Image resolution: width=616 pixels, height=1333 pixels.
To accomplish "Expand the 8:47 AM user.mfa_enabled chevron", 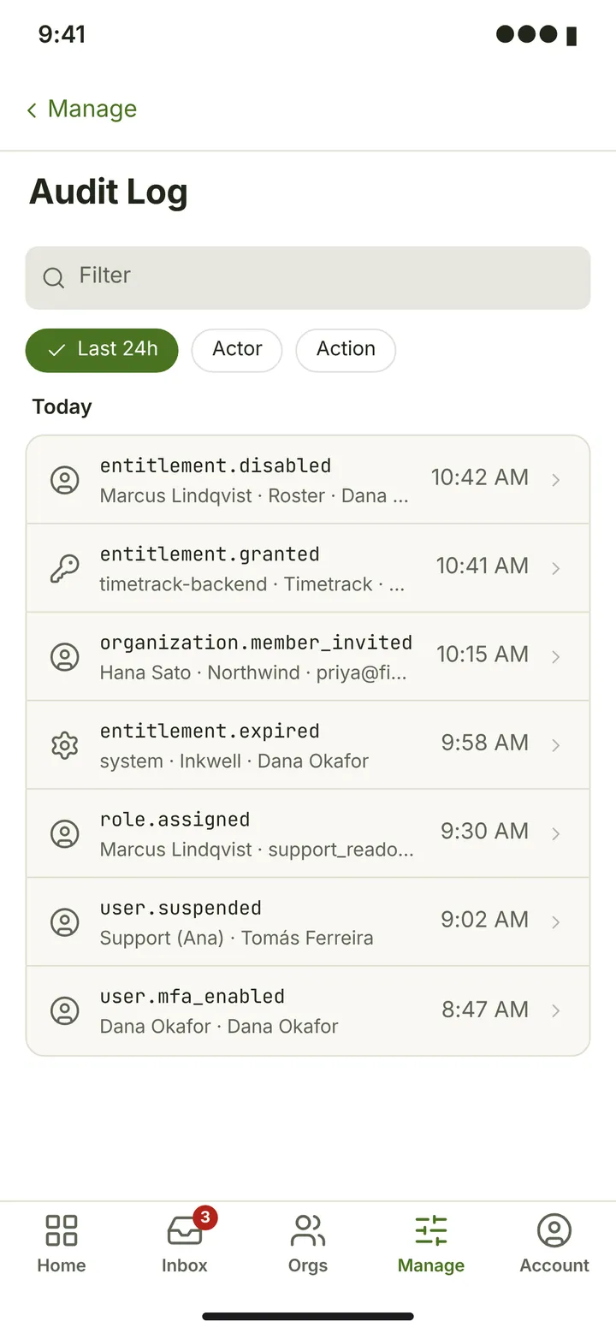I will coord(556,1011).
